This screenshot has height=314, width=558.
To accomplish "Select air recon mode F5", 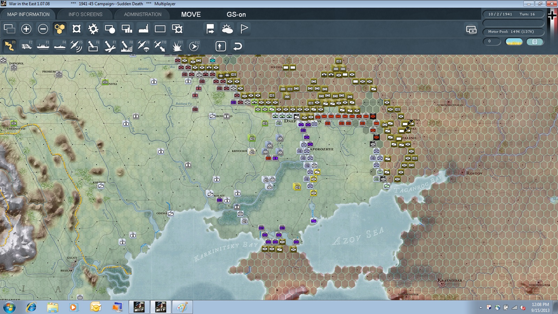I will pos(76,46).
